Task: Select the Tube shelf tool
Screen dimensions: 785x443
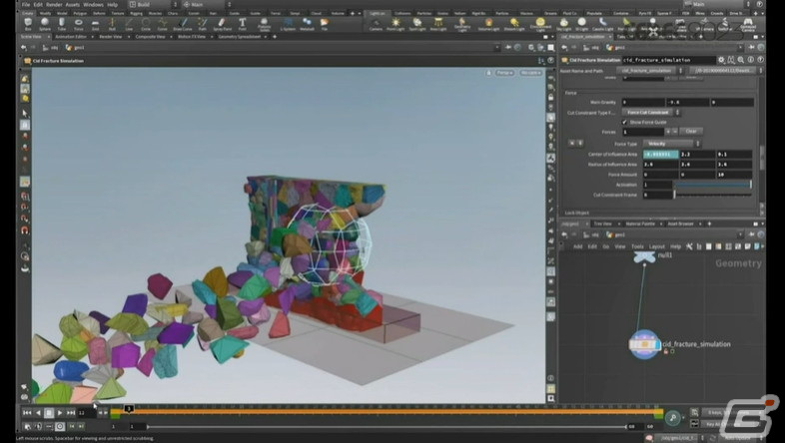Action: coord(62,24)
